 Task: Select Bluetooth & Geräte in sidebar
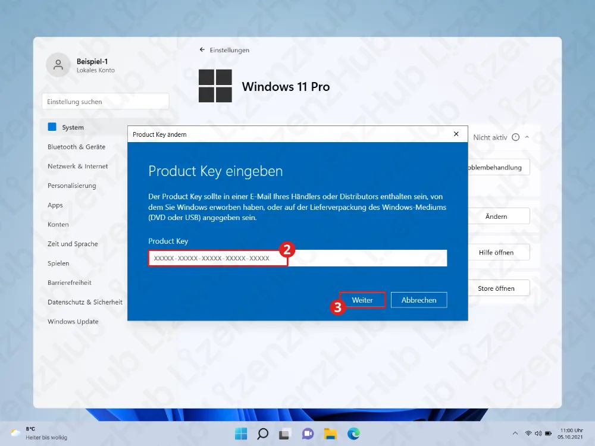[x=76, y=147]
